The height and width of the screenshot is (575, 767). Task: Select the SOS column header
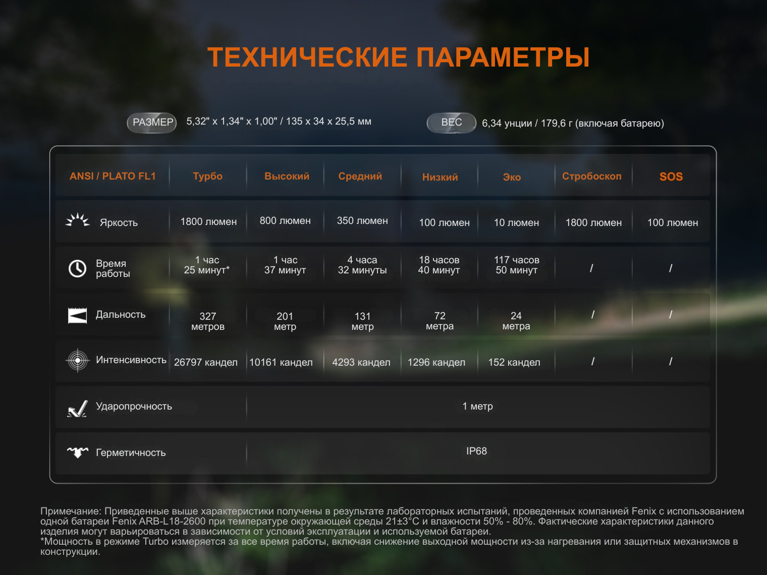pos(671,177)
